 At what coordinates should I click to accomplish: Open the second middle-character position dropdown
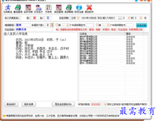coord(108,25)
